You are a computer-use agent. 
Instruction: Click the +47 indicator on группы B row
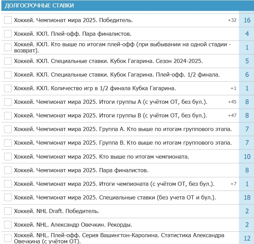click(x=232, y=115)
